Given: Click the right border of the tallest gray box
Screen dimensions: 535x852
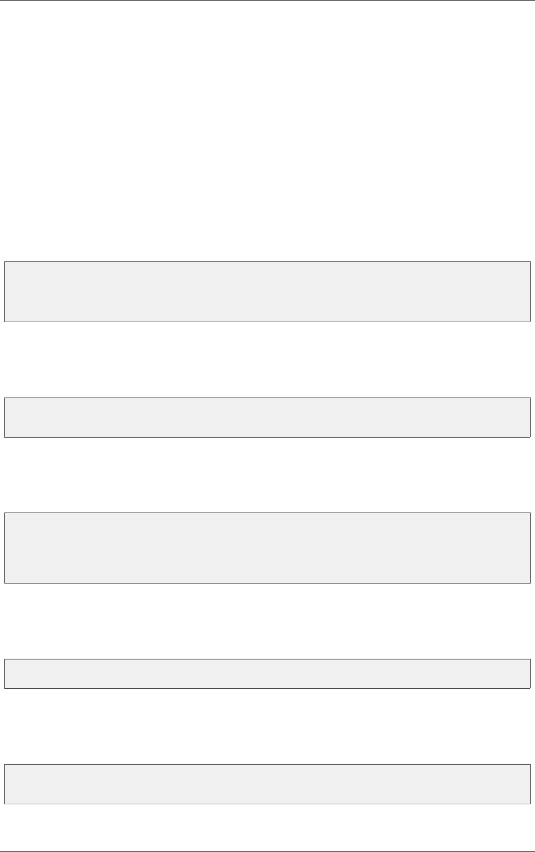Looking at the screenshot, I should (x=530, y=548).
